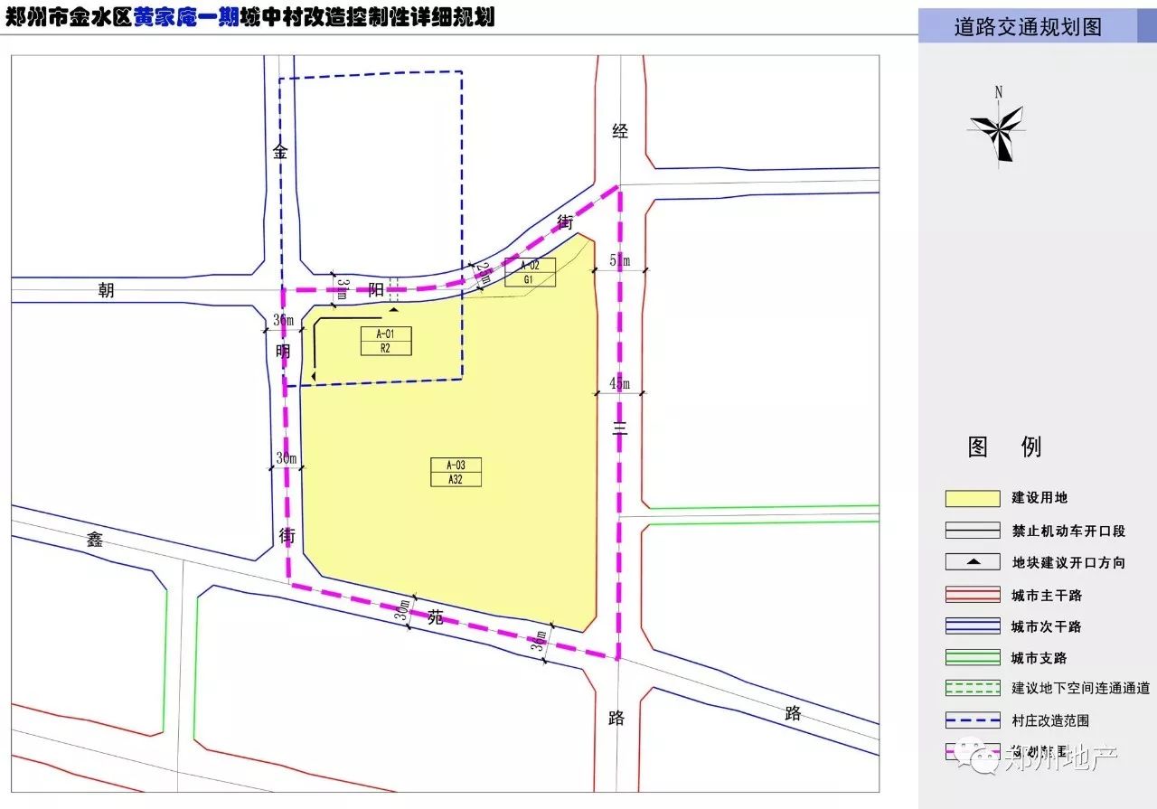Select the red 城市主干路 legend swatch
Screen dimensions: 1157x809
coord(973,595)
